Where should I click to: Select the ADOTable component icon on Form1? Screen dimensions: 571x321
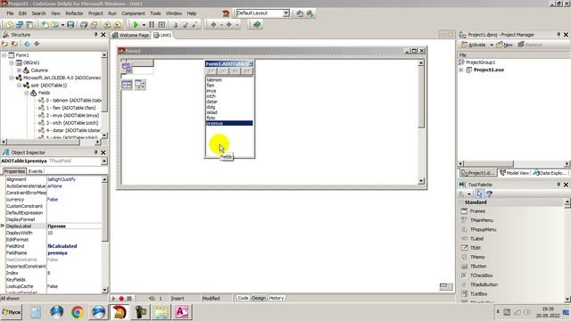(127, 85)
